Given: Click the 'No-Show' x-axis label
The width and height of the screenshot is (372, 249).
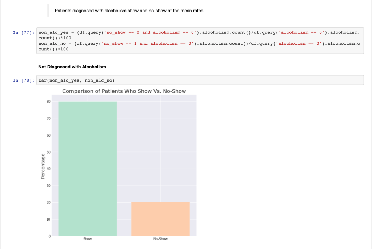Looking at the screenshot, I should (x=160, y=239).
